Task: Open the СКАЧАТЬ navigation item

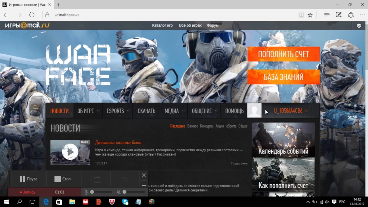Action: point(146,111)
